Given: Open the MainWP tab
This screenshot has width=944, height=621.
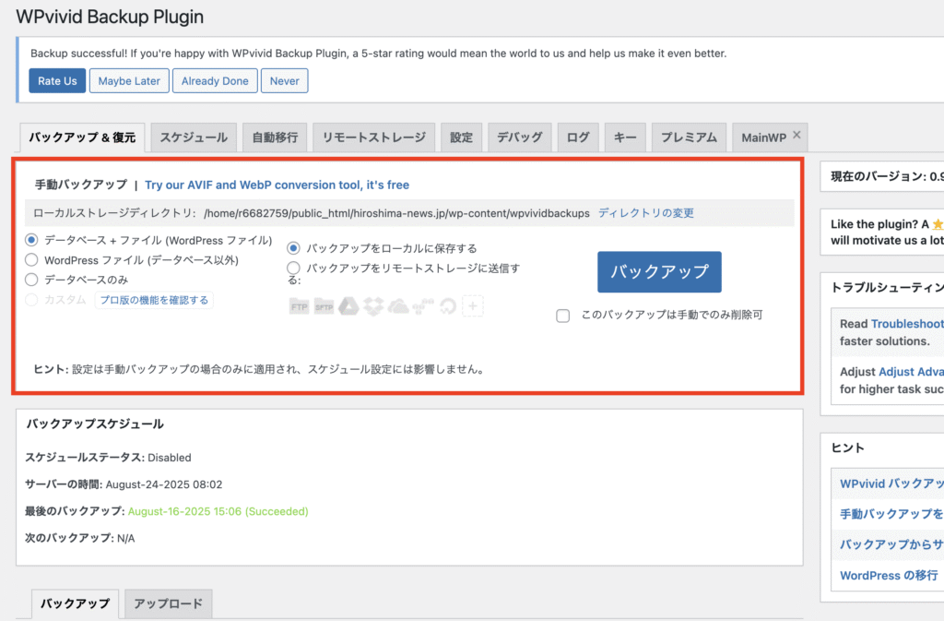Looking at the screenshot, I should coord(764,137).
